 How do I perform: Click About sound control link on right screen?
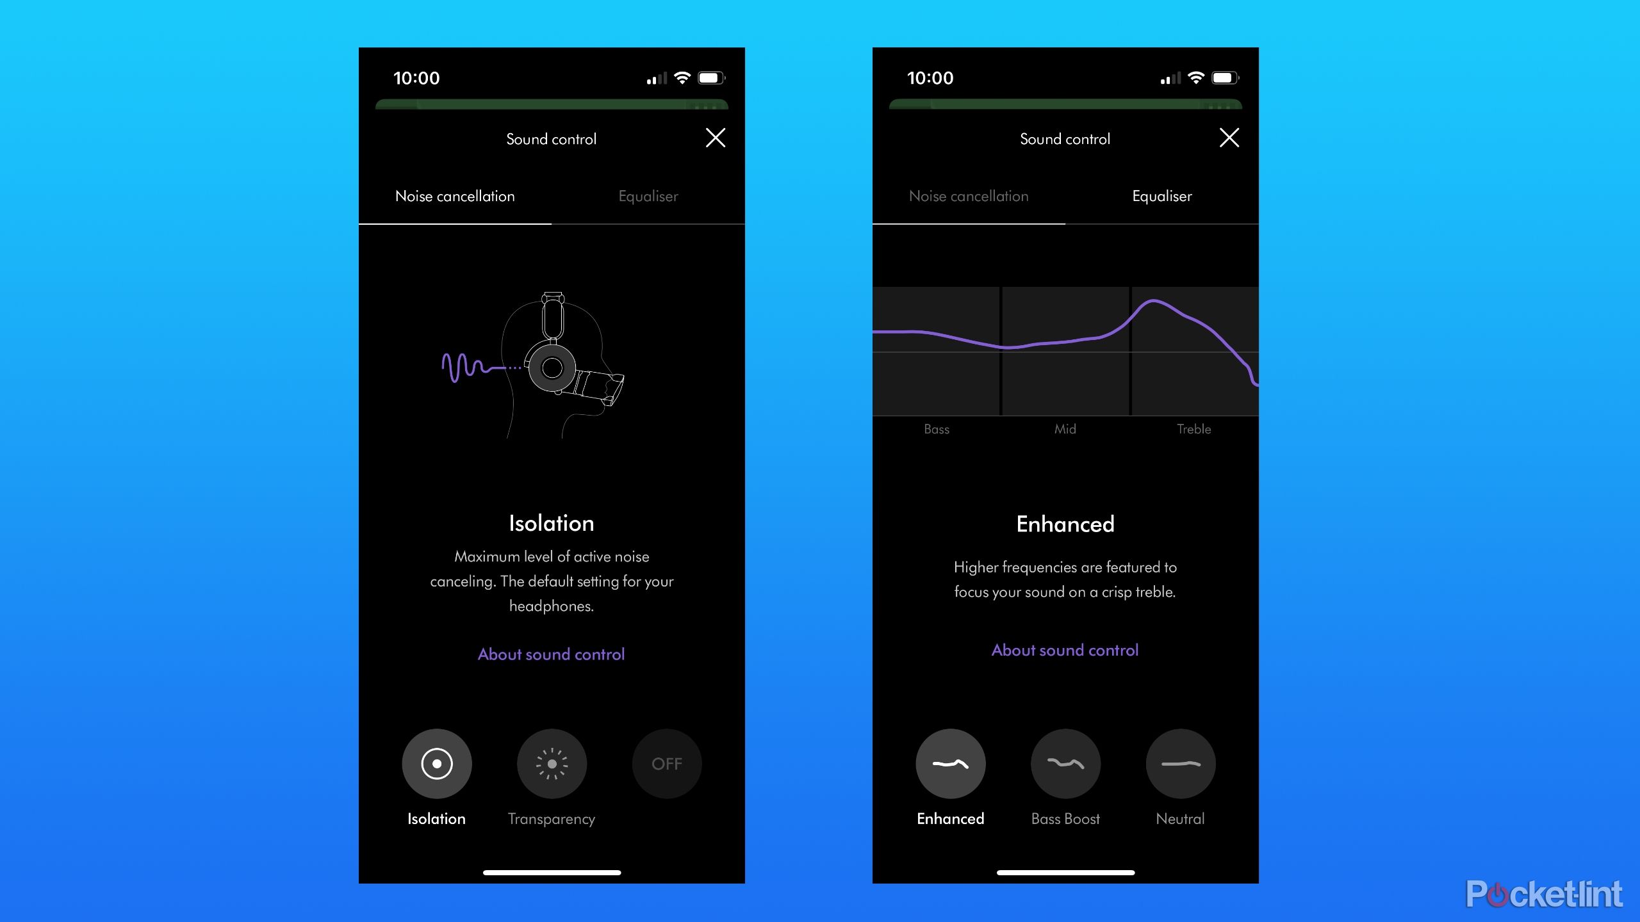point(1065,650)
